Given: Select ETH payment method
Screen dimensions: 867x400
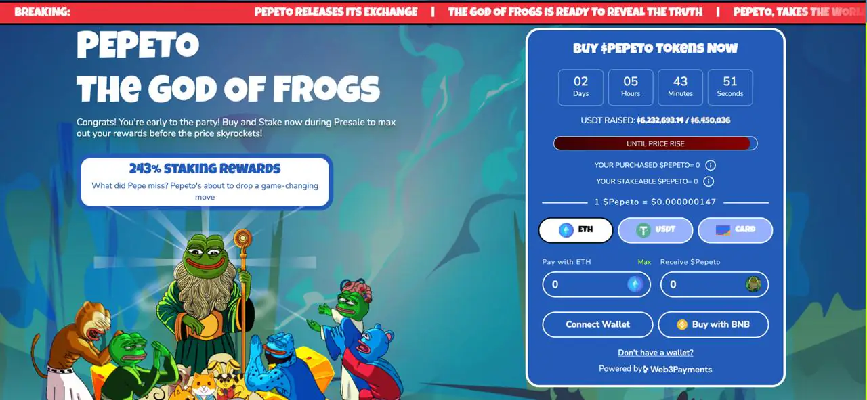Looking at the screenshot, I should pos(576,230).
